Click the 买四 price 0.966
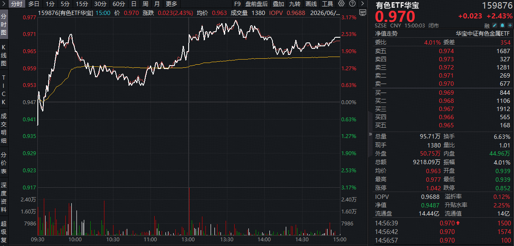Viewport: 514px width, 246px height. [447, 117]
